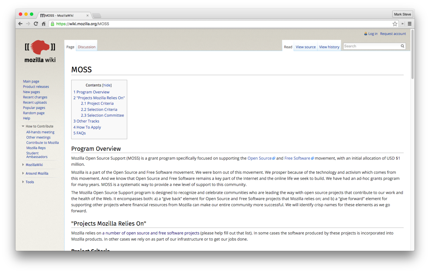The height and width of the screenshot is (273, 430).
Task: Open the Free Software external link
Action: click(x=299, y=158)
